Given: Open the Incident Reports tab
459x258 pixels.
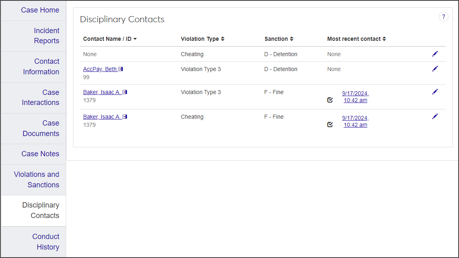Looking at the screenshot, I should (x=46, y=36).
